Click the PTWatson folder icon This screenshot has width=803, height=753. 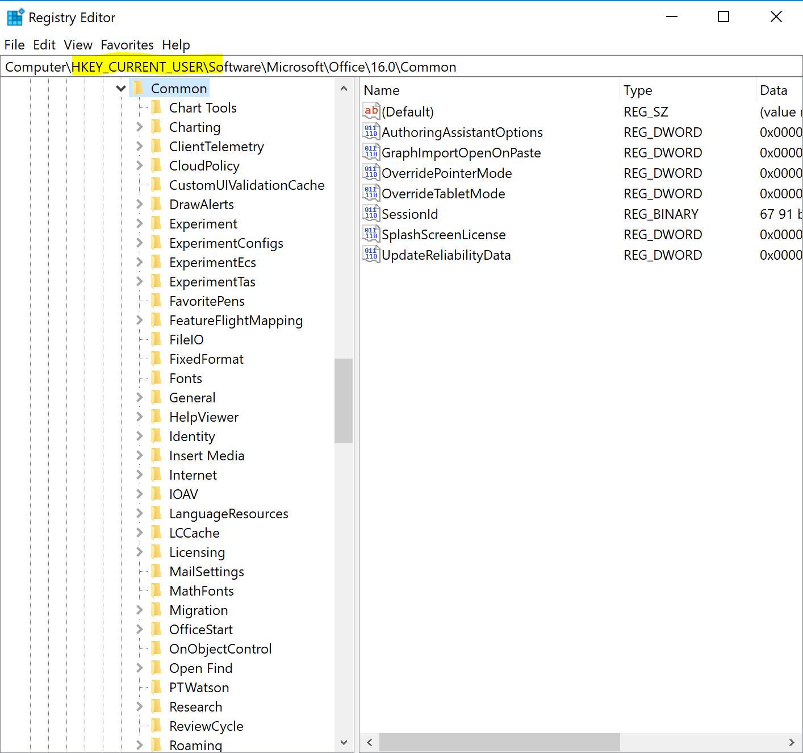(157, 687)
